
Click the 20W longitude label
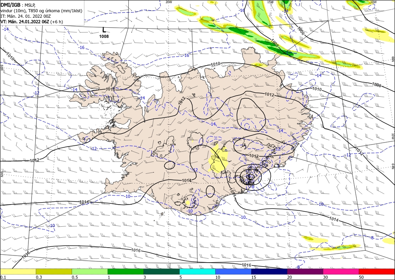[x=169, y=2]
